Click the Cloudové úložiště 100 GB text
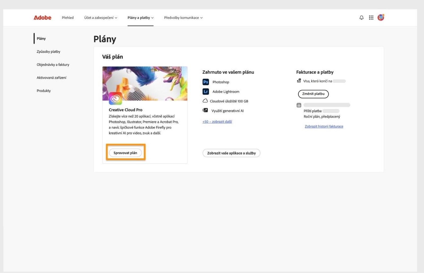 pos(229,101)
